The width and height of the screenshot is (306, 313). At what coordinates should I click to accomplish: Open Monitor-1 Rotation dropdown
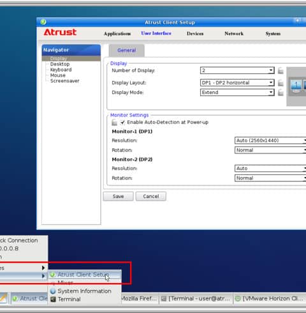270,150
